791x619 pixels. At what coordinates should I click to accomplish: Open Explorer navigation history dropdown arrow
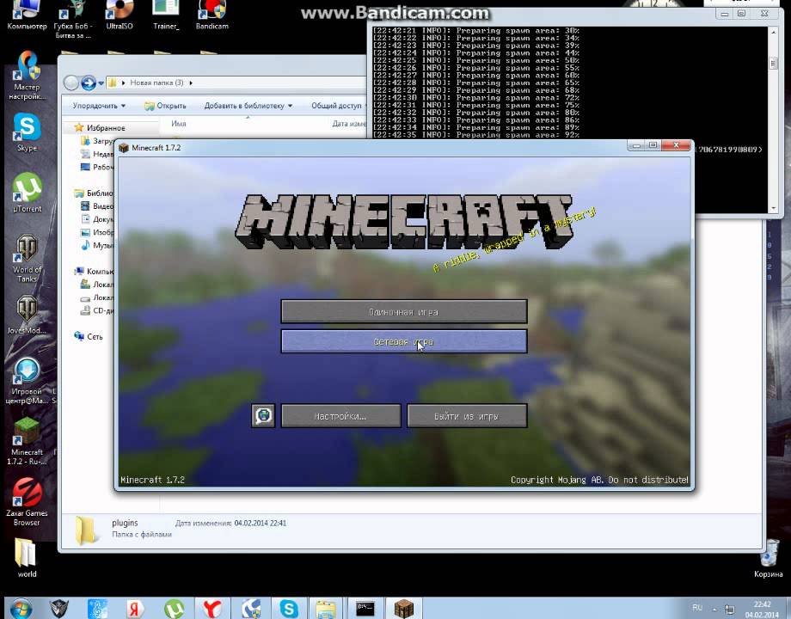(x=101, y=83)
